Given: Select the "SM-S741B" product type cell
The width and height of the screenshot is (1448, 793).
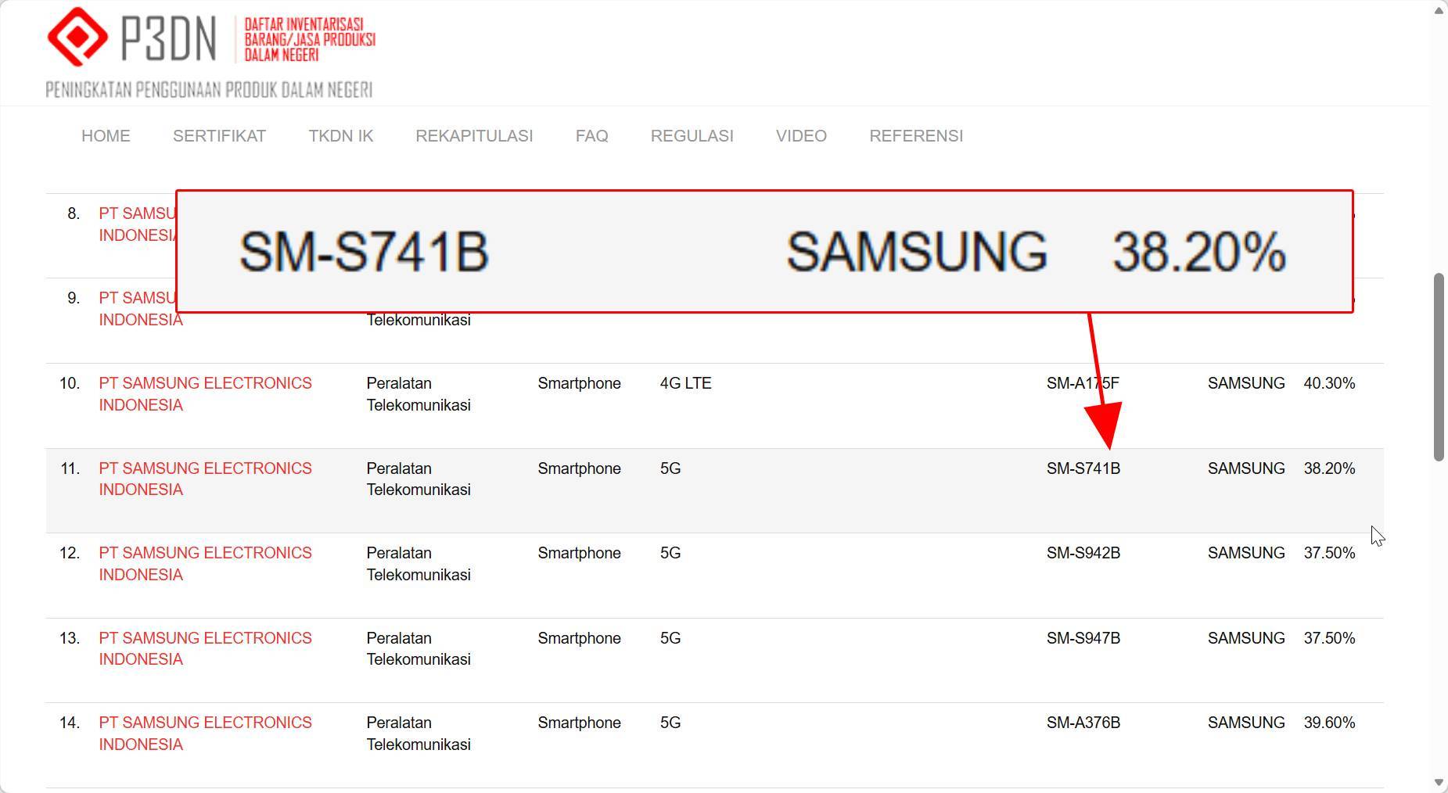Looking at the screenshot, I should pyautogui.click(x=1083, y=468).
